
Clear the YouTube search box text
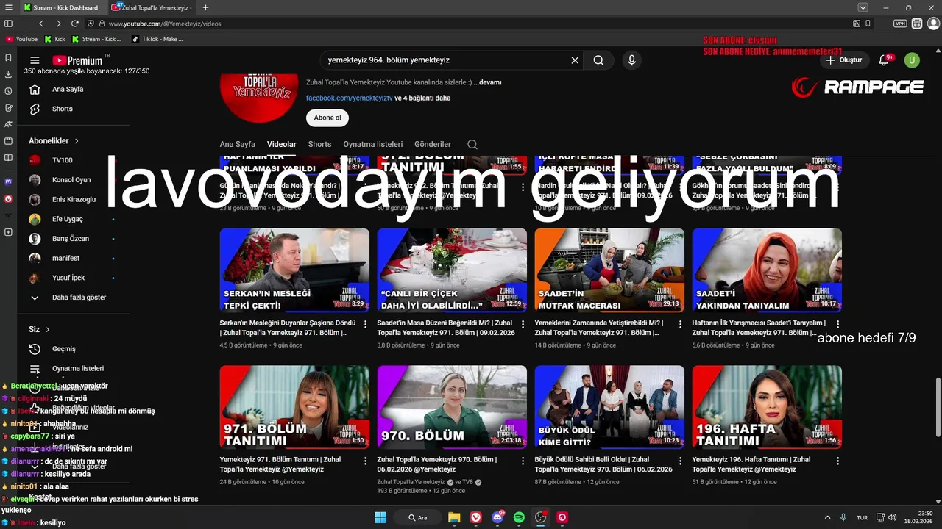click(575, 60)
